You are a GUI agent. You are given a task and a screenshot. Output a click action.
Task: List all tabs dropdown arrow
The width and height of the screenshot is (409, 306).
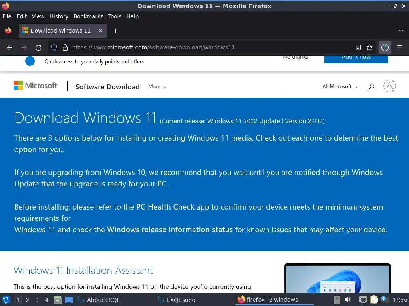401,31
